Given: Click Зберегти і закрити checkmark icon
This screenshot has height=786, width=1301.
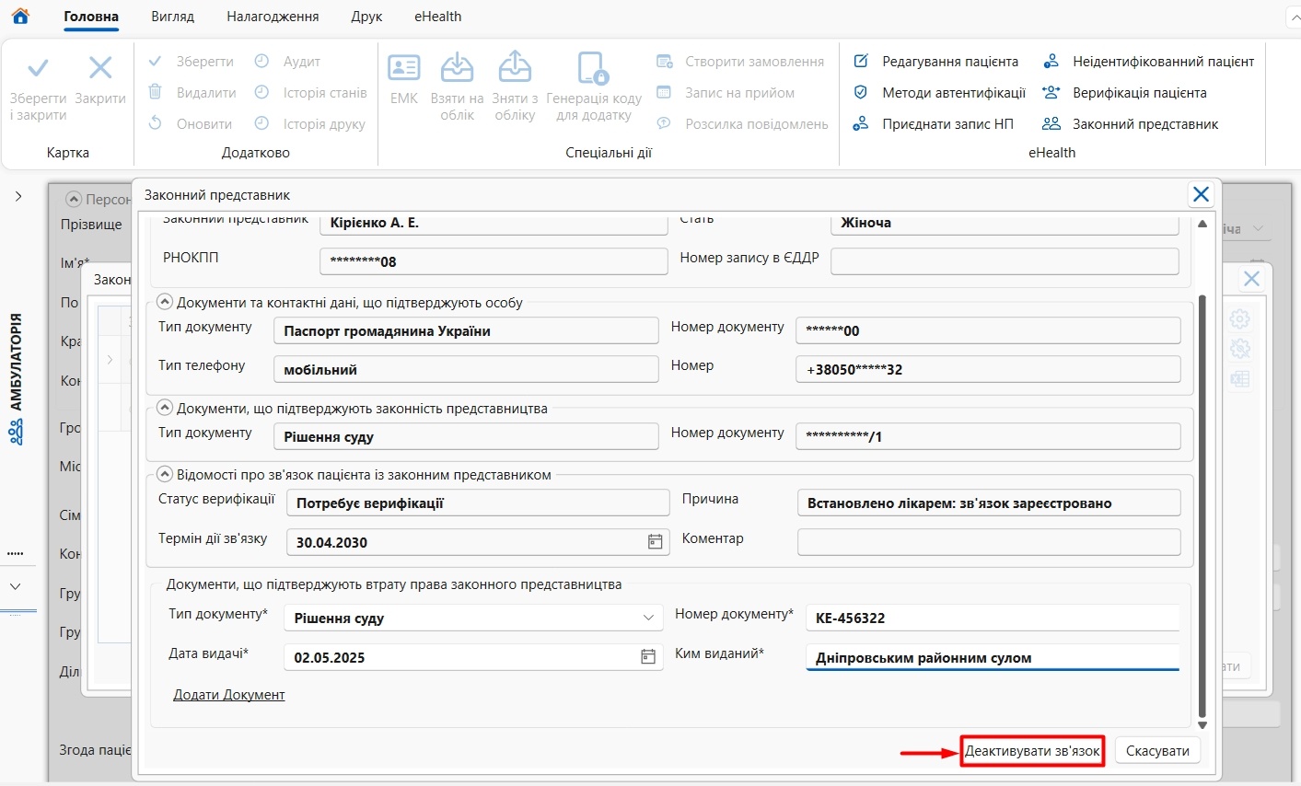Looking at the screenshot, I should tap(38, 69).
